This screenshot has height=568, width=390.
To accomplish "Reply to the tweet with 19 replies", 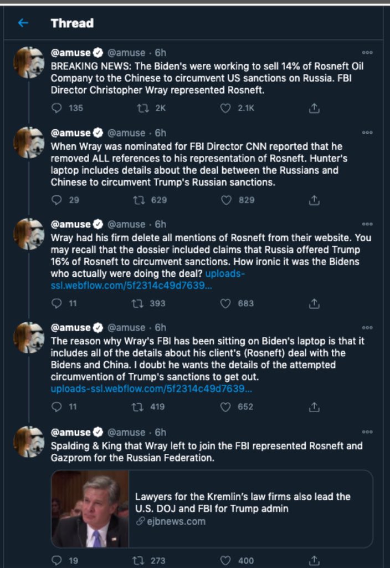I will (57, 560).
